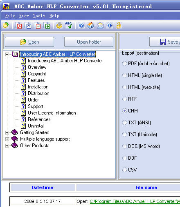Viewport: 180px width, 207px height.
Task: Open the C:\Program Files log file link
Action: pyautogui.click(x=135, y=201)
